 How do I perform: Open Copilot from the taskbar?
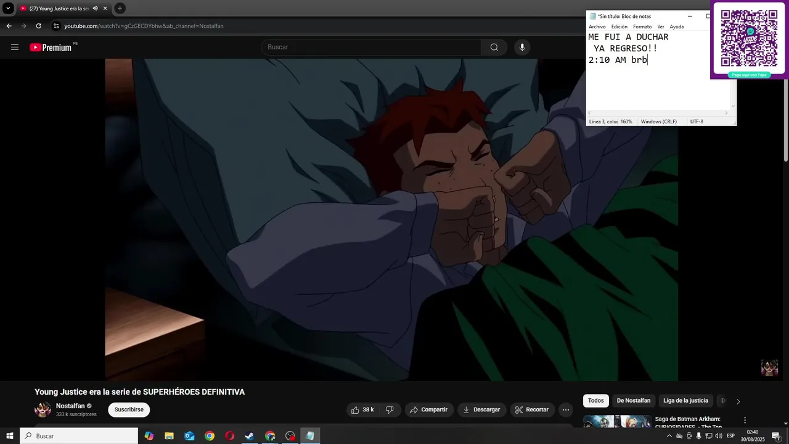tap(149, 436)
